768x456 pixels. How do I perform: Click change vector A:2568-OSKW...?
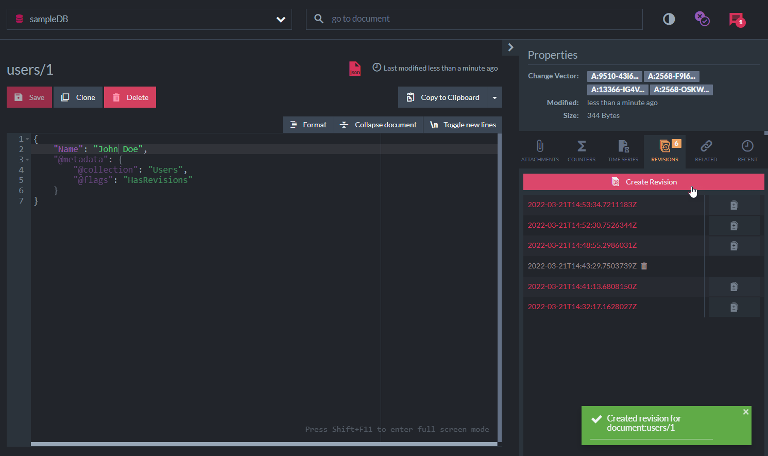681,90
